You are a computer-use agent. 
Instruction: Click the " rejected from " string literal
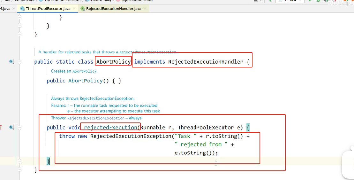[x=201, y=145]
